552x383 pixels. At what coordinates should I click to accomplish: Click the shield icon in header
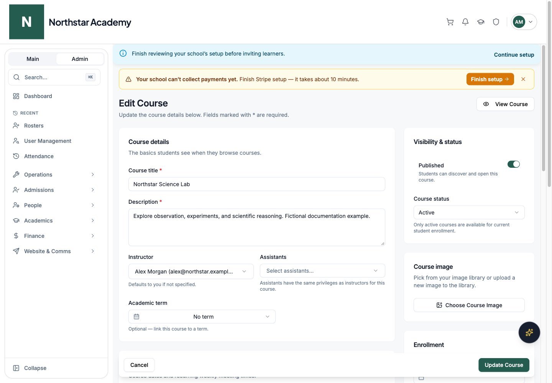[x=496, y=22]
